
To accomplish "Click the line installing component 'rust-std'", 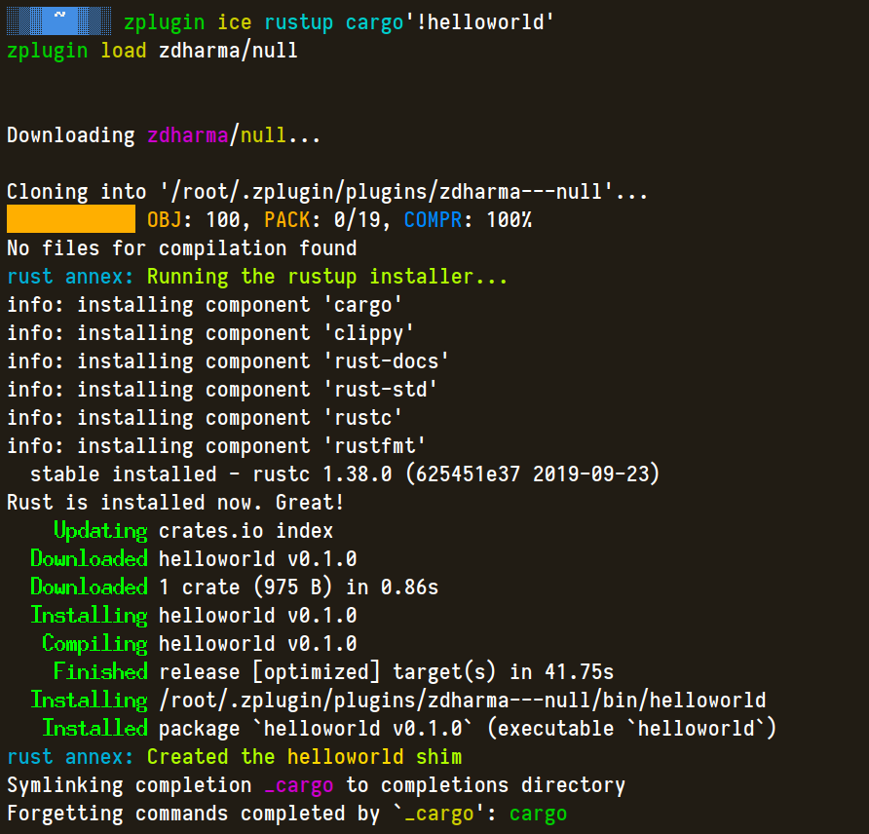I will (222, 390).
